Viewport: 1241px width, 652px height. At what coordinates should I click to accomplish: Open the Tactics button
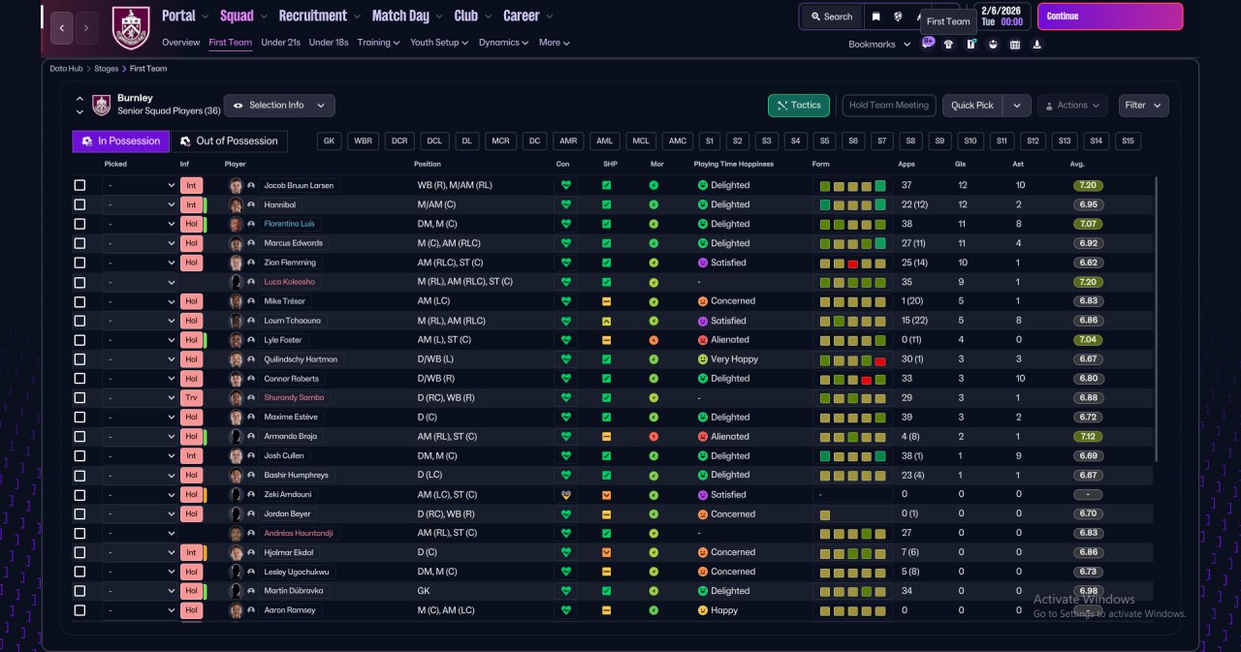[799, 106]
